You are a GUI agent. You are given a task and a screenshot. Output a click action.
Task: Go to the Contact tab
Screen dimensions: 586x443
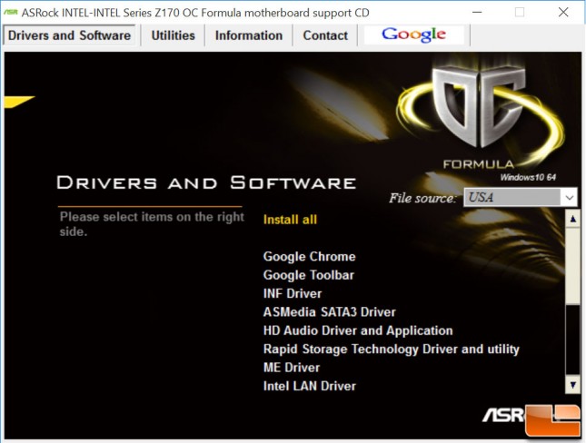(325, 35)
